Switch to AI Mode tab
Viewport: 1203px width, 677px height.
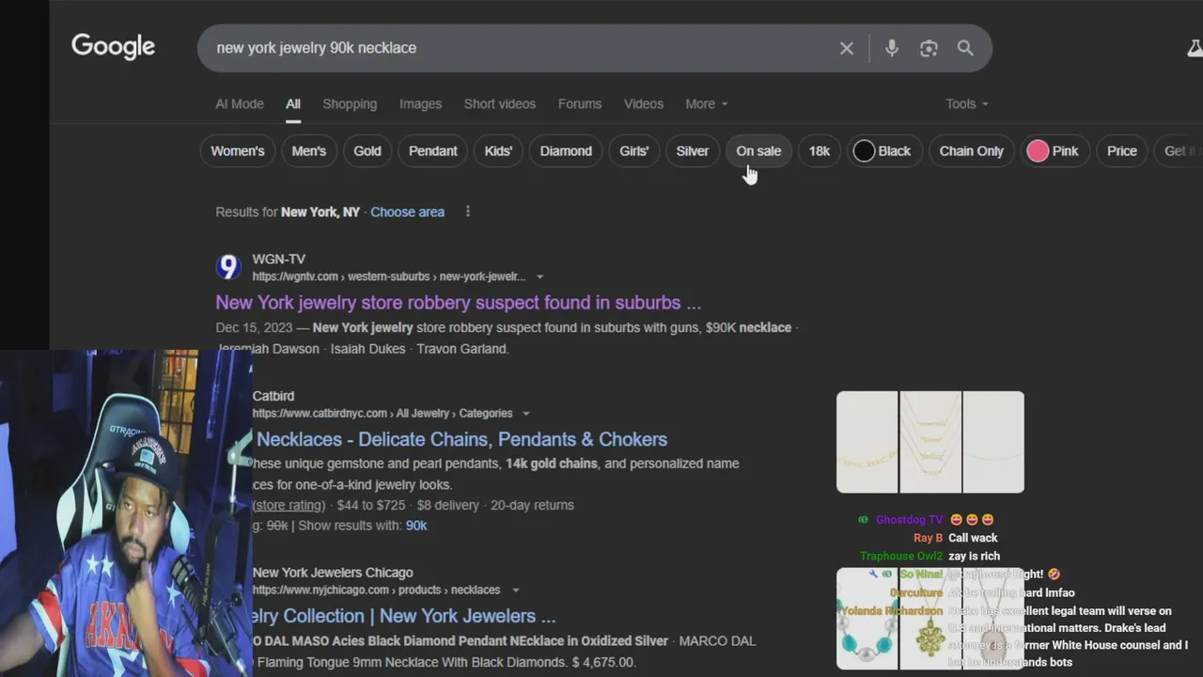click(240, 103)
